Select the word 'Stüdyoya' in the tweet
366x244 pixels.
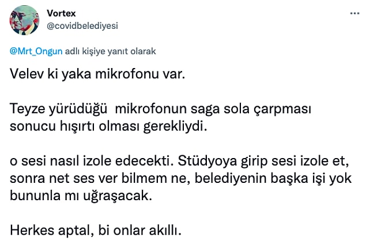207,161
